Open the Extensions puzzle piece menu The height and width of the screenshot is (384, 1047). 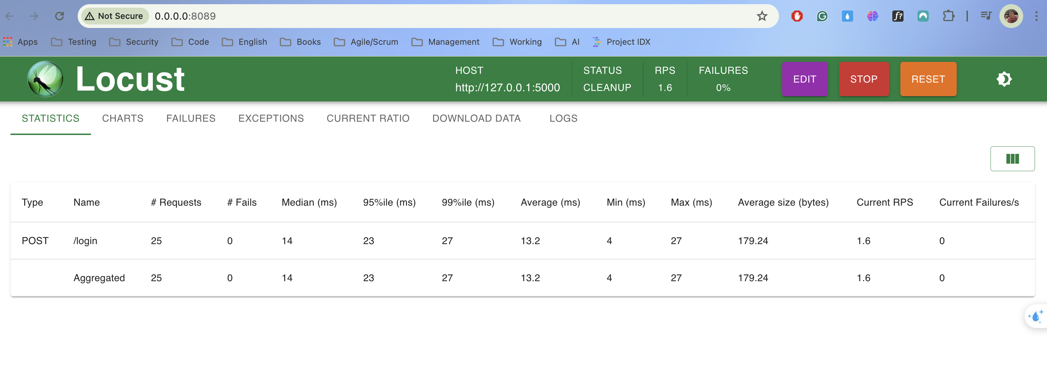[x=948, y=16]
